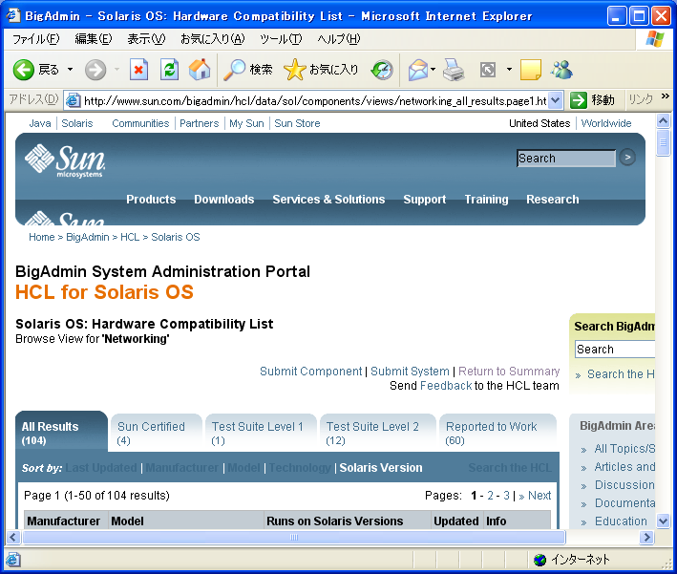Image resolution: width=677 pixels, height=574 pixels.
Task: Click the Products navigation item
Action: point(151,199)
